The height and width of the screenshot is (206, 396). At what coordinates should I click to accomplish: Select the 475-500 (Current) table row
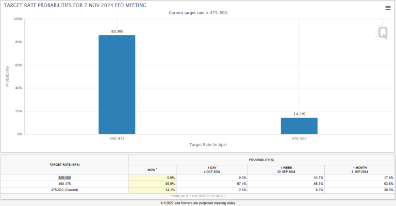198,190
